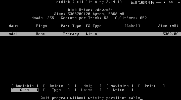Screen dimensions: 181x100
Task: Select the Maximize menu option
Action: 120,86
